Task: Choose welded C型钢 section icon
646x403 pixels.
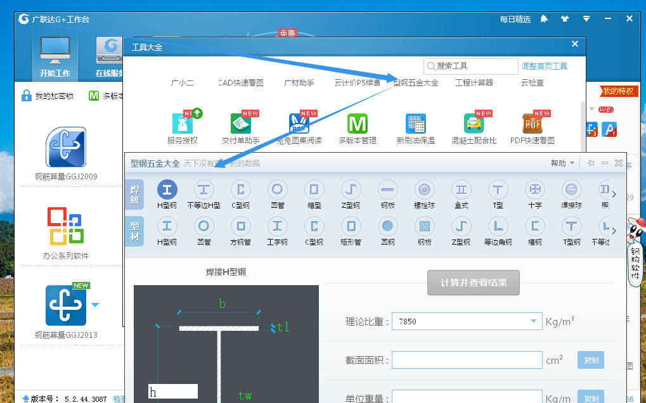Action: point(241,189)
